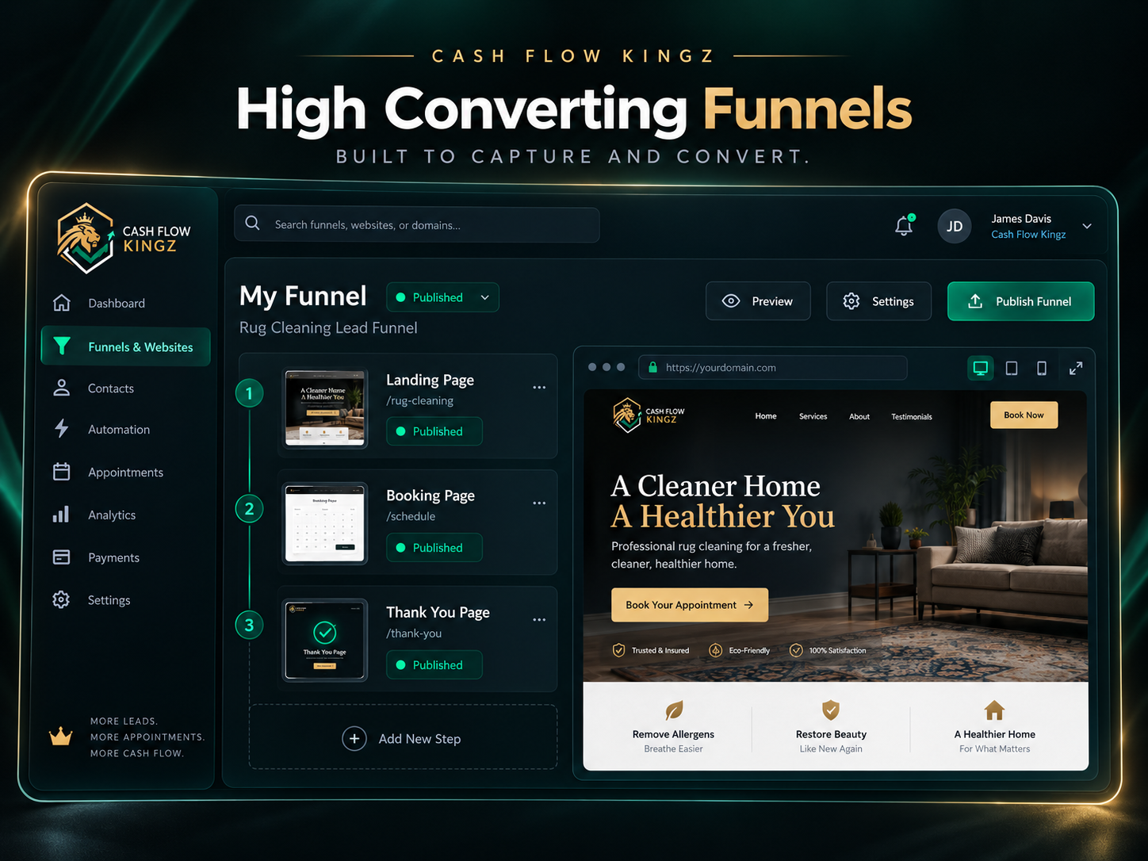Click the /schedule path text
Screen dimensions: 1148x861
(x=411, y=516)
